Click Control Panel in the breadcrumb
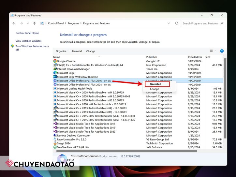The width and height of the screenshot is (236, 177). coord(56,23)
